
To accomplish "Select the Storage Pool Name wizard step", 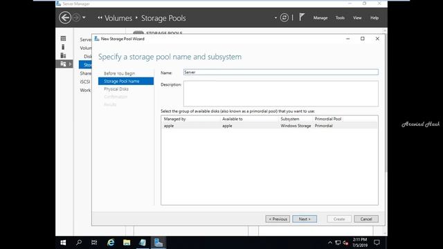I will point(126,82).
